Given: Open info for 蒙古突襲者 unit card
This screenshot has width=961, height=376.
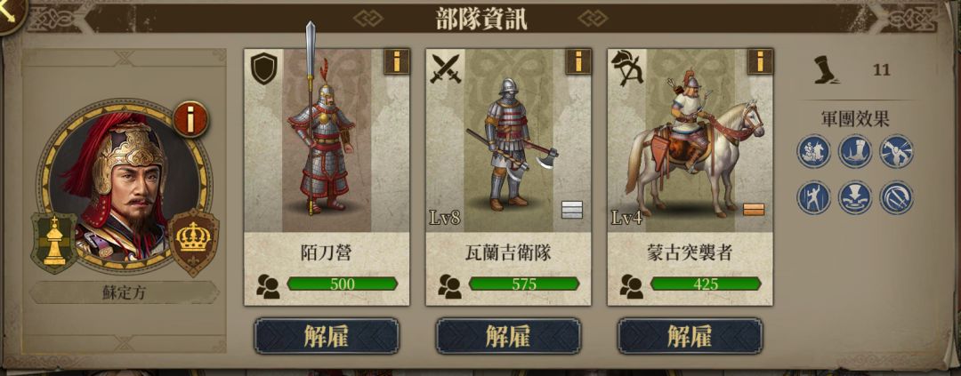Looking at the screenshot, I should [x=760, y=62].
